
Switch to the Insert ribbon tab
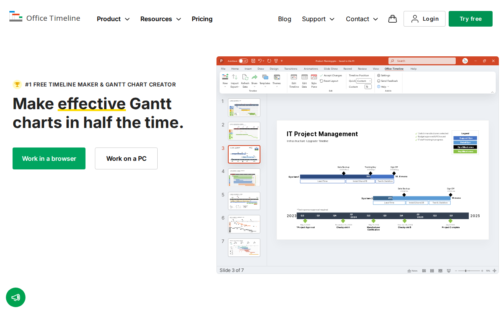tap(248, 69)
